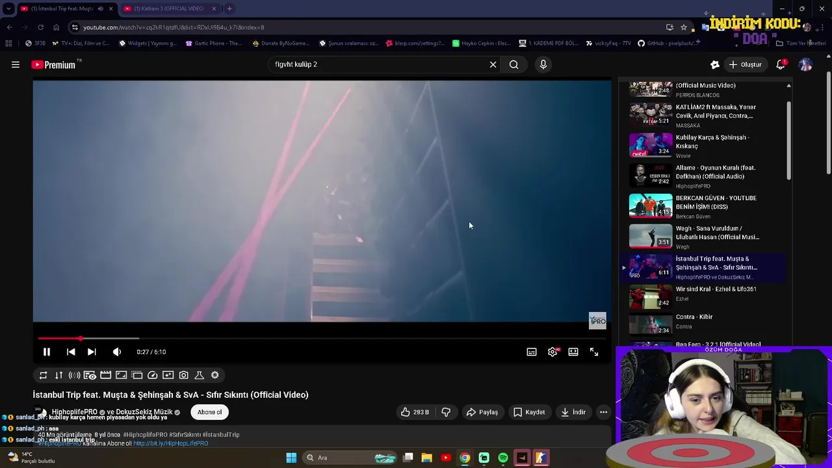The image size is (832, 468).
Task: Download the video with İndir
Action: coord(573,412)
